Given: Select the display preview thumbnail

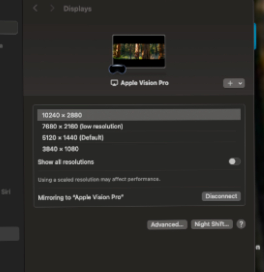Looking at the screenshot, I should click(139, 51).
